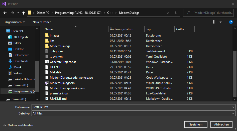237x131 pixels.
Task: Click C++ in the breadcrumb path
Action: tap(110, 13)
